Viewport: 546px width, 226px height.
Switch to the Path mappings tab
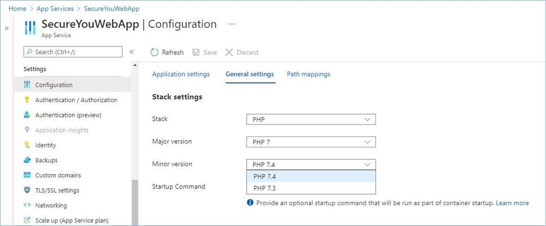308,74
